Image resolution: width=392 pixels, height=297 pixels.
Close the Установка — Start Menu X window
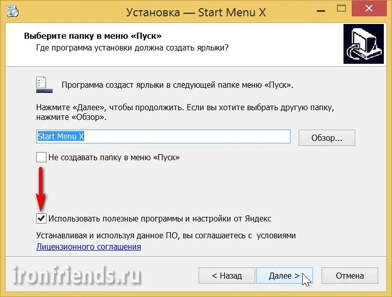coord(369,9)
